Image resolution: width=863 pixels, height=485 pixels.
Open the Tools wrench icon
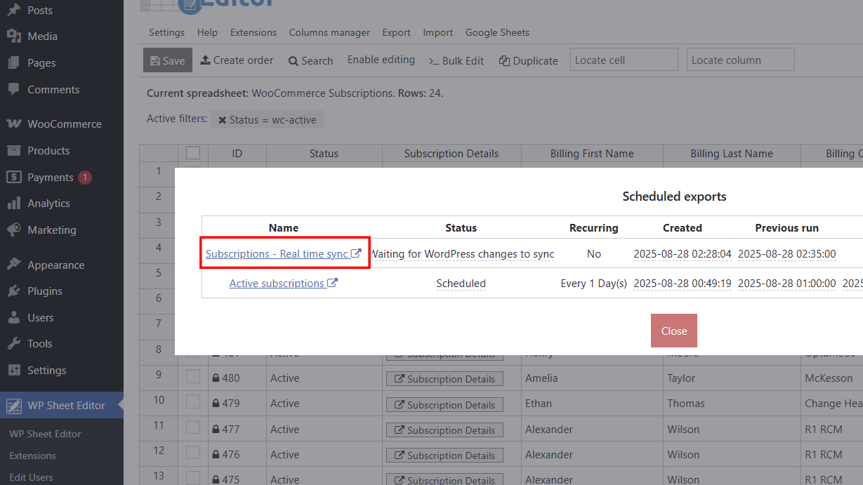tap(13, 344)
